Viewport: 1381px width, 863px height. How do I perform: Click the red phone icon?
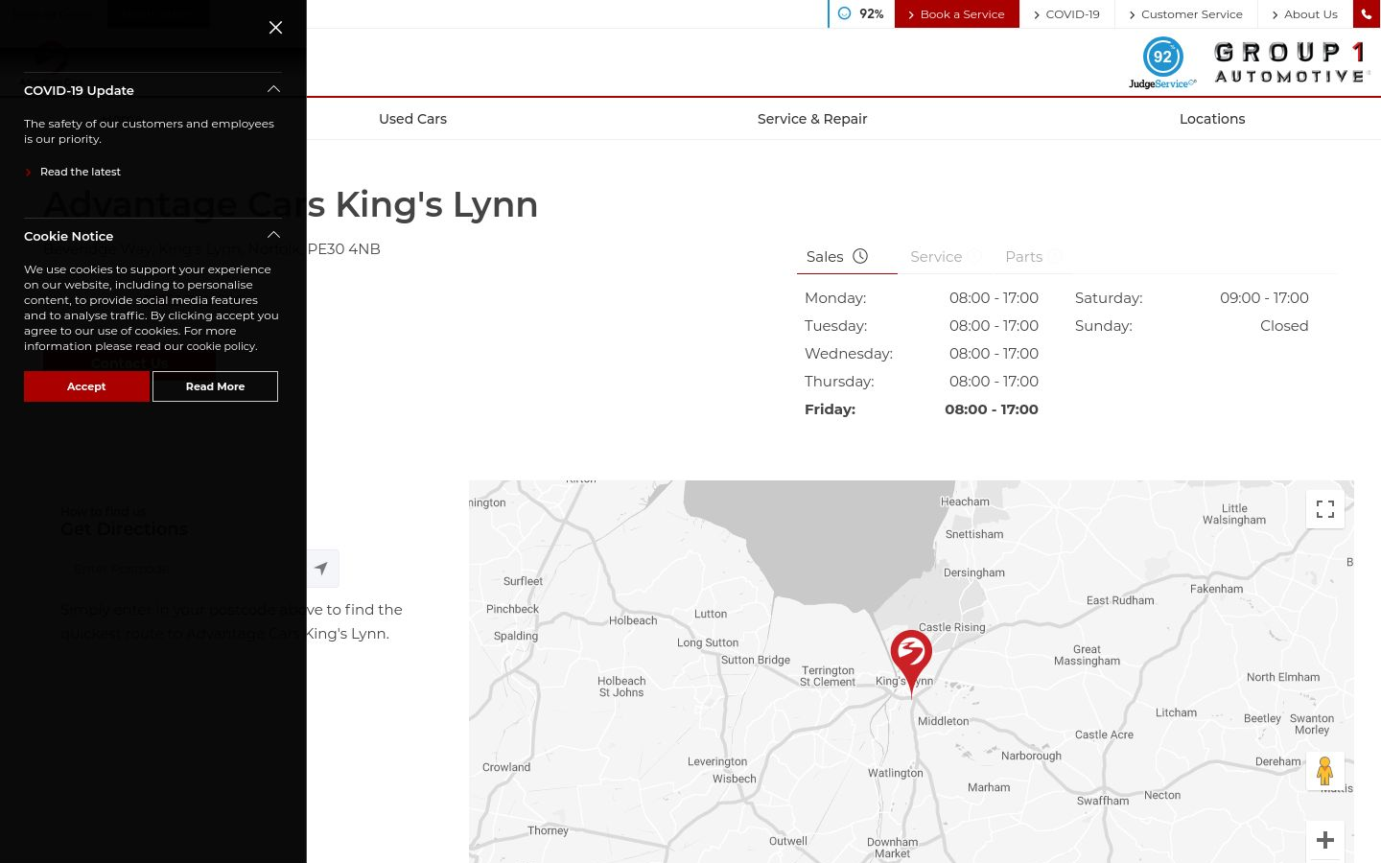pos(1367,14)
